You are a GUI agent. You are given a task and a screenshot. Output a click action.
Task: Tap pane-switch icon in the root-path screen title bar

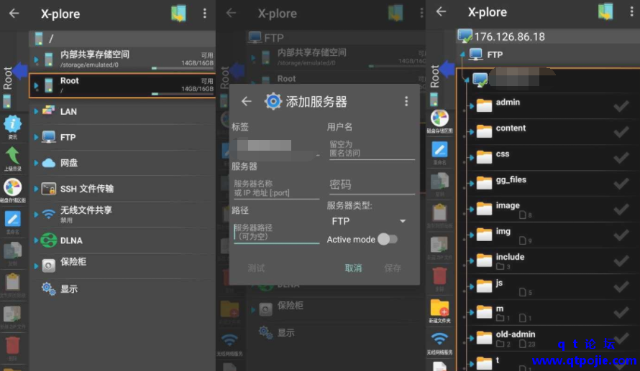pos(178,14)
